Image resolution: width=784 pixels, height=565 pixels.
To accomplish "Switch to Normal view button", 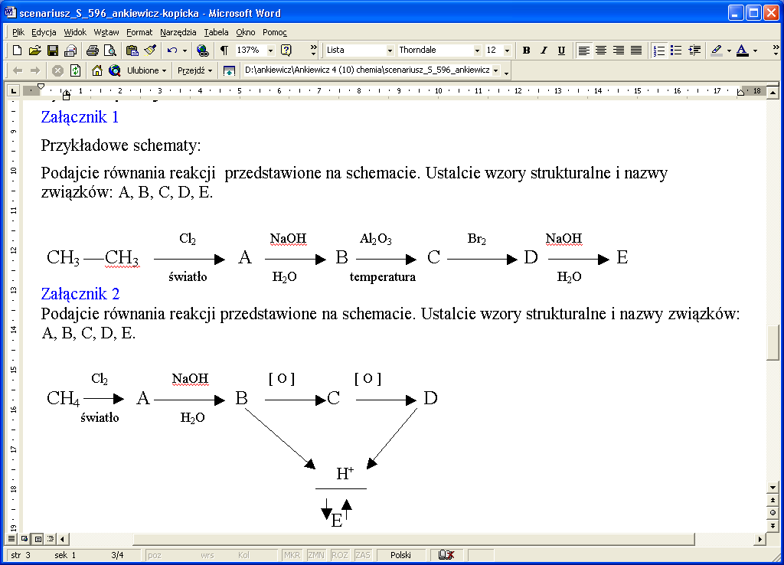I will [11, 538].
